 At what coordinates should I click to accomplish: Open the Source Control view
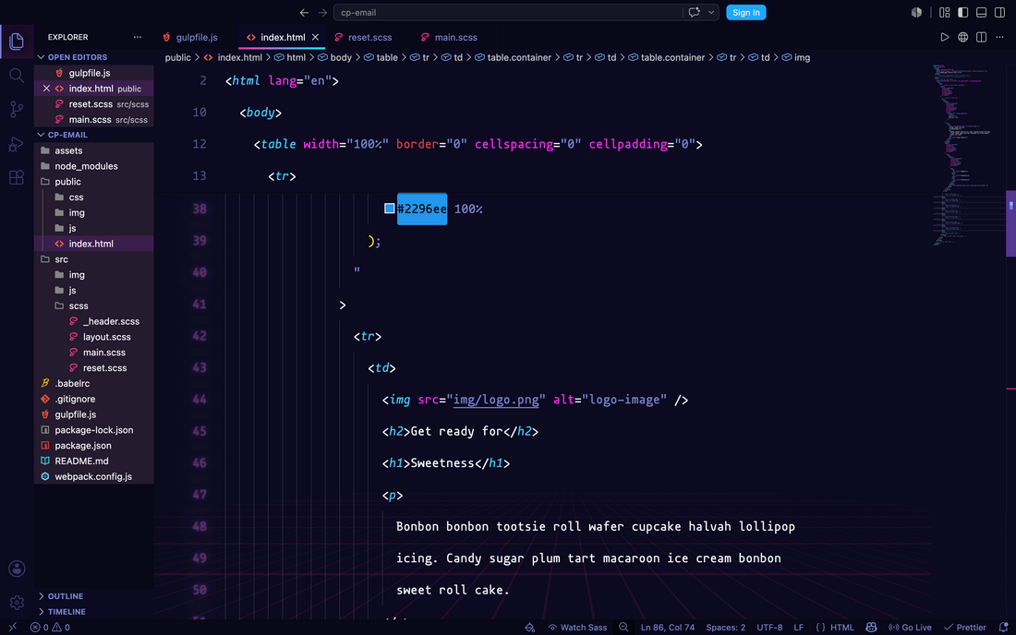pyautogui.click(x=17, y=110)
